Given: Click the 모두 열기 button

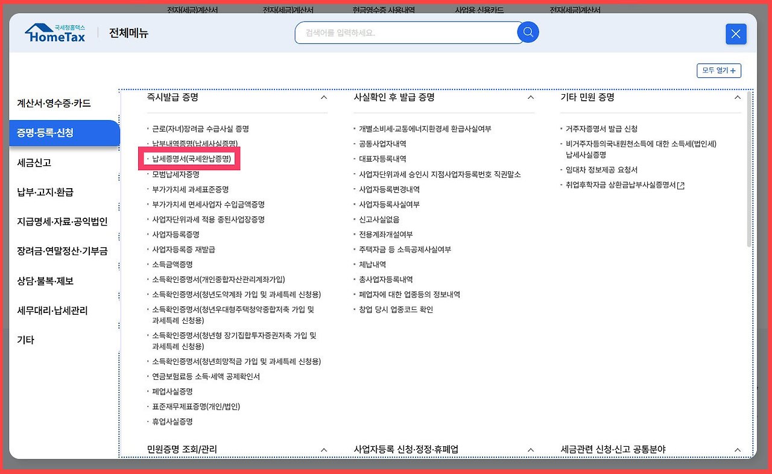Looking at the screenshot, I should [719, 71].
